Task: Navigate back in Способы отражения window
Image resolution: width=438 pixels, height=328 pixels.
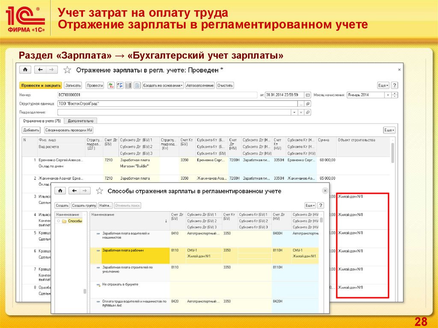Action: coord(74,191)
